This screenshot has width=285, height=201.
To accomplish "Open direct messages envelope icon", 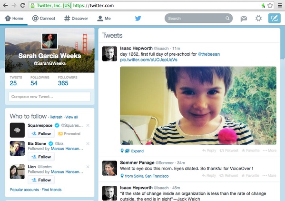I will 244,19.
